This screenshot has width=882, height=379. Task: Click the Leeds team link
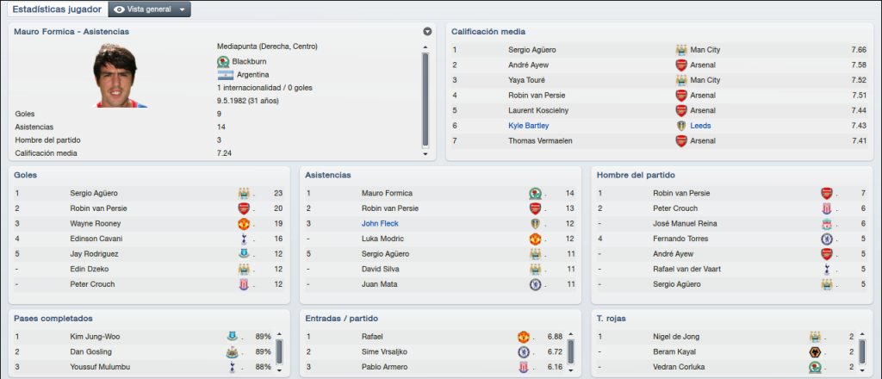click(x=701, y=126)
